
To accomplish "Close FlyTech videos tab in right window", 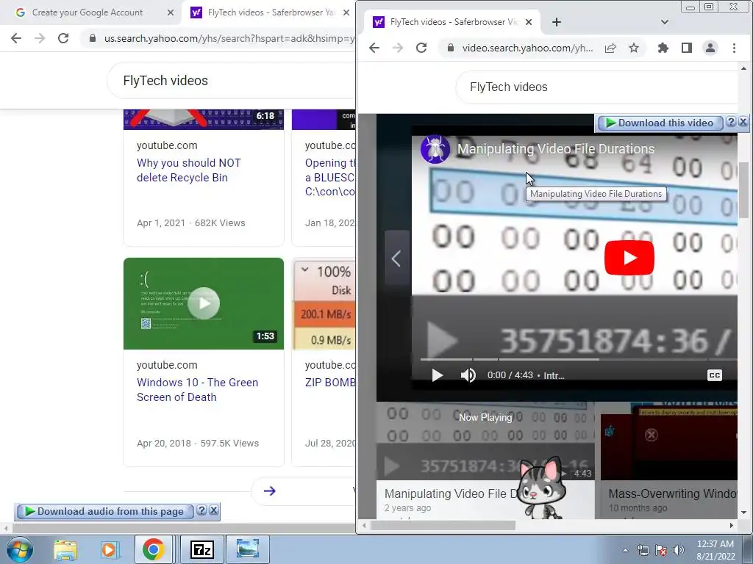I will [x=528, y=22].
